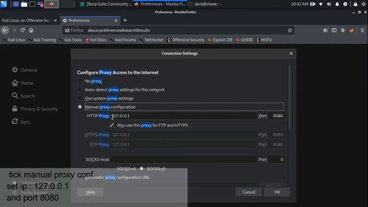Go back with the back arrow
Screen dimensions: 368x207
click(5, 30)
